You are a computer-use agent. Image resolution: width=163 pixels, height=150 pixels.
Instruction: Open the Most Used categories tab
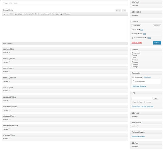click(x=147, y=77)
